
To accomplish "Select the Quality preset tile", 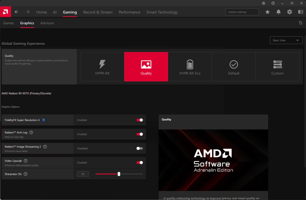I will [x=146, y=66].
